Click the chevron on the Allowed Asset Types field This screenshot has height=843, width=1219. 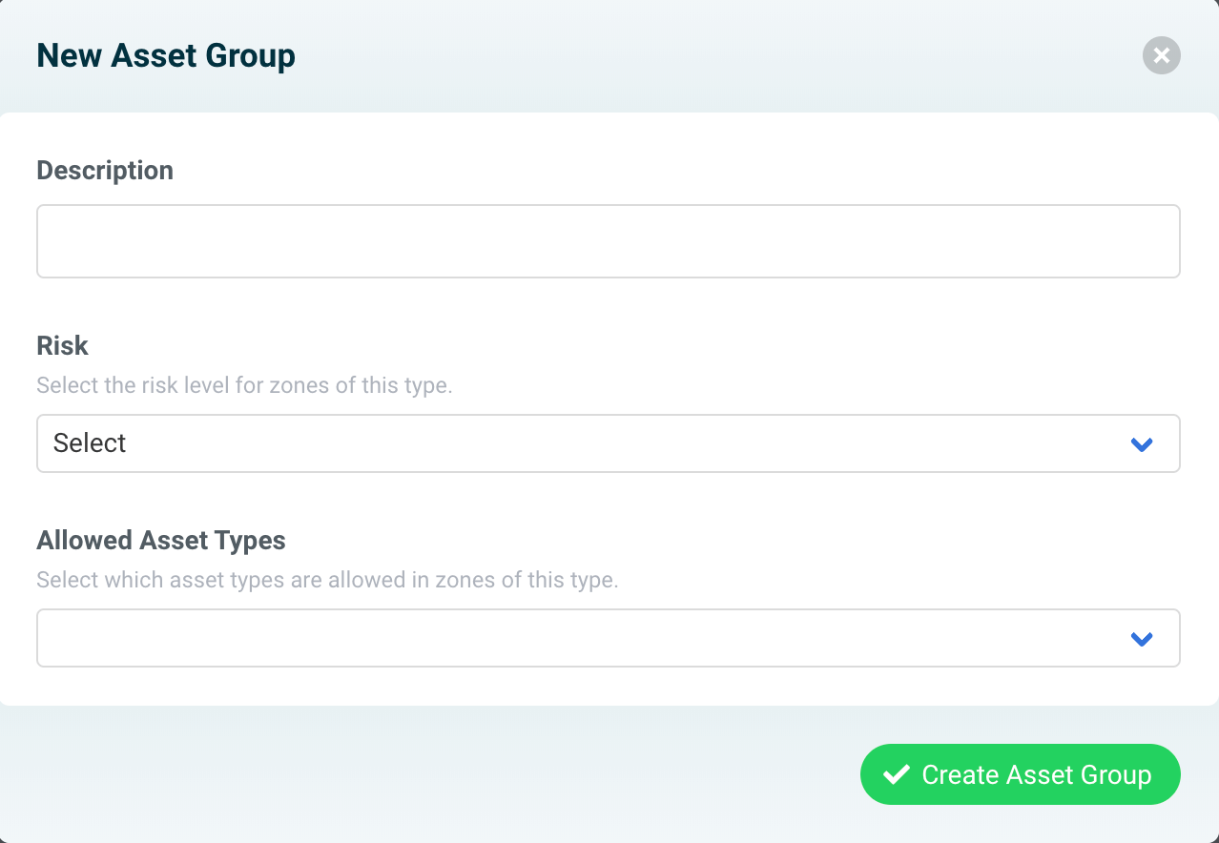[1141, 638]
